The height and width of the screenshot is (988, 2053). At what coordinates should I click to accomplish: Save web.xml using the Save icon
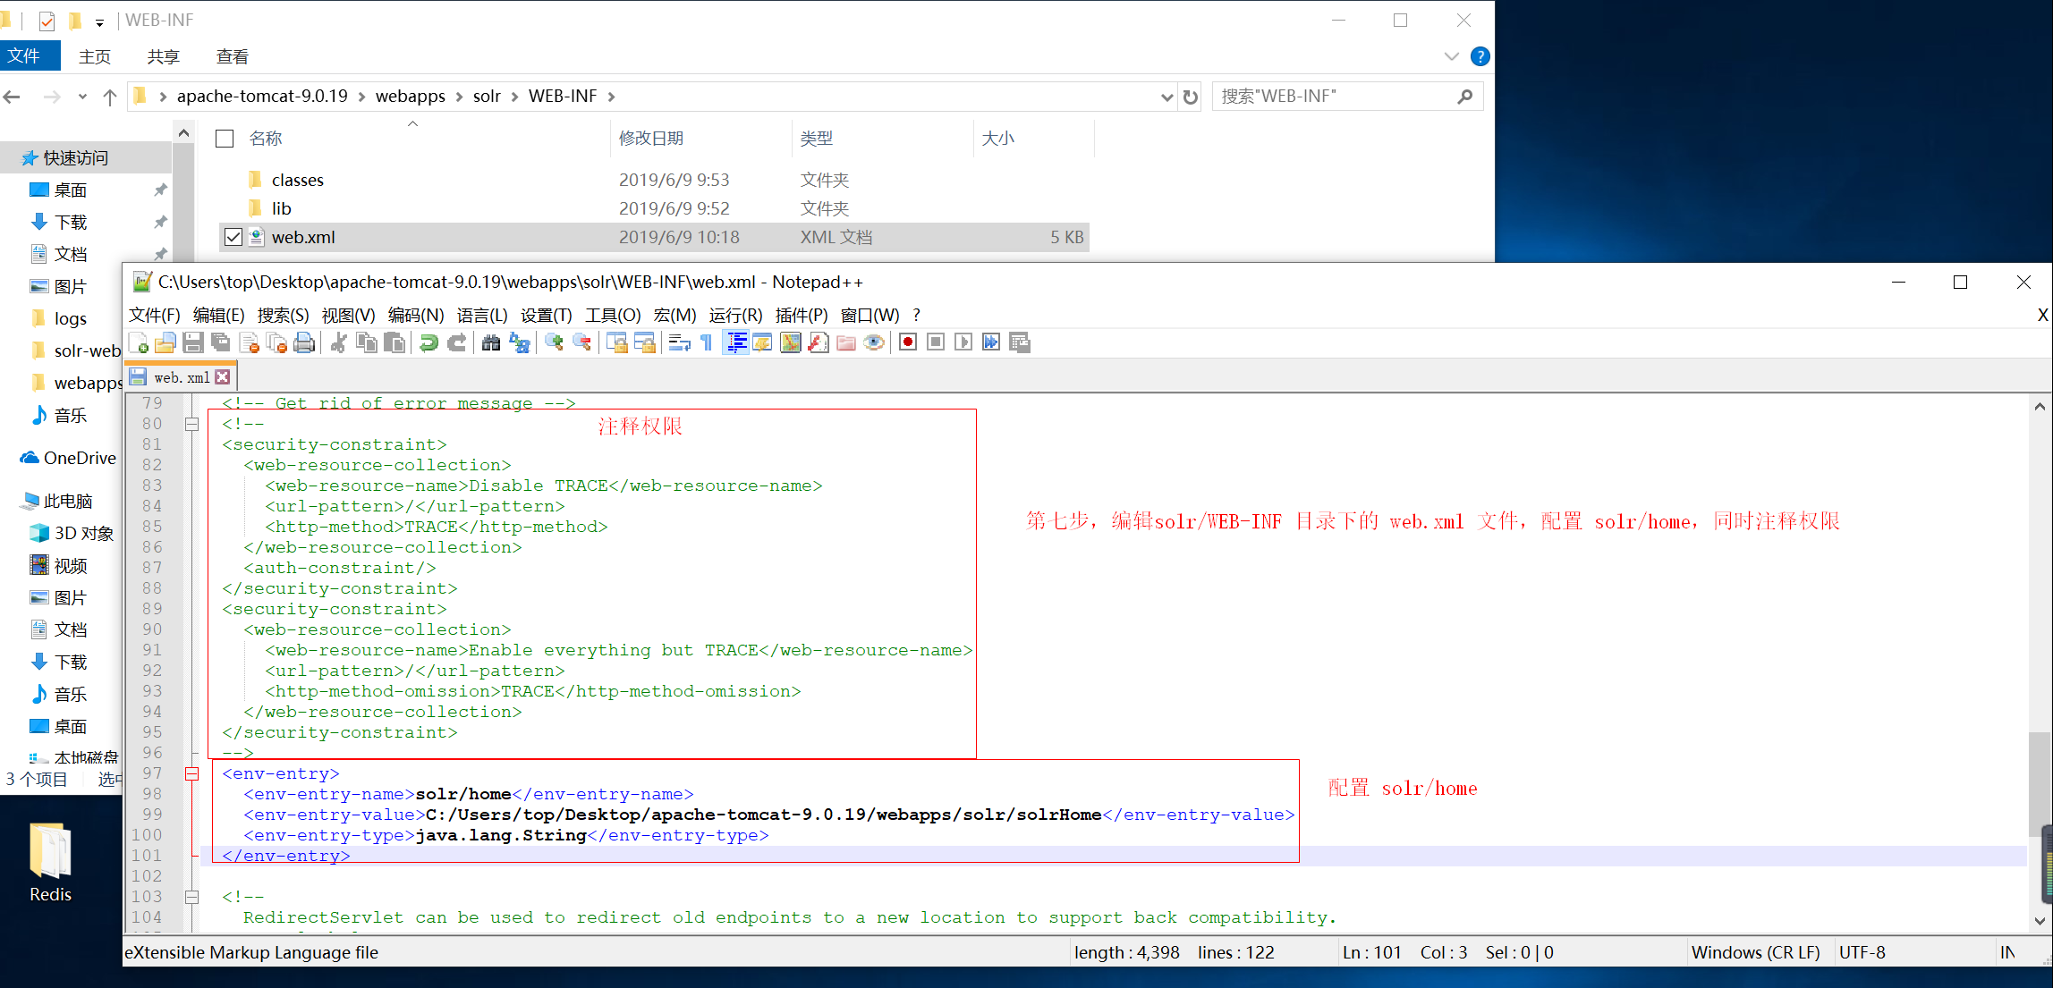tap(193, 342)
